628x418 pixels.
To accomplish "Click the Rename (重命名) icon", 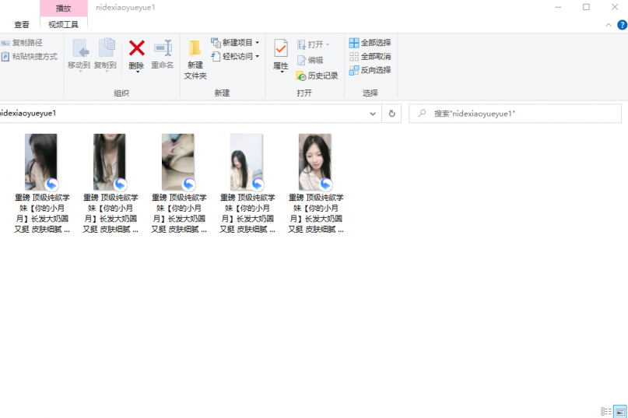I will [162, 49].
